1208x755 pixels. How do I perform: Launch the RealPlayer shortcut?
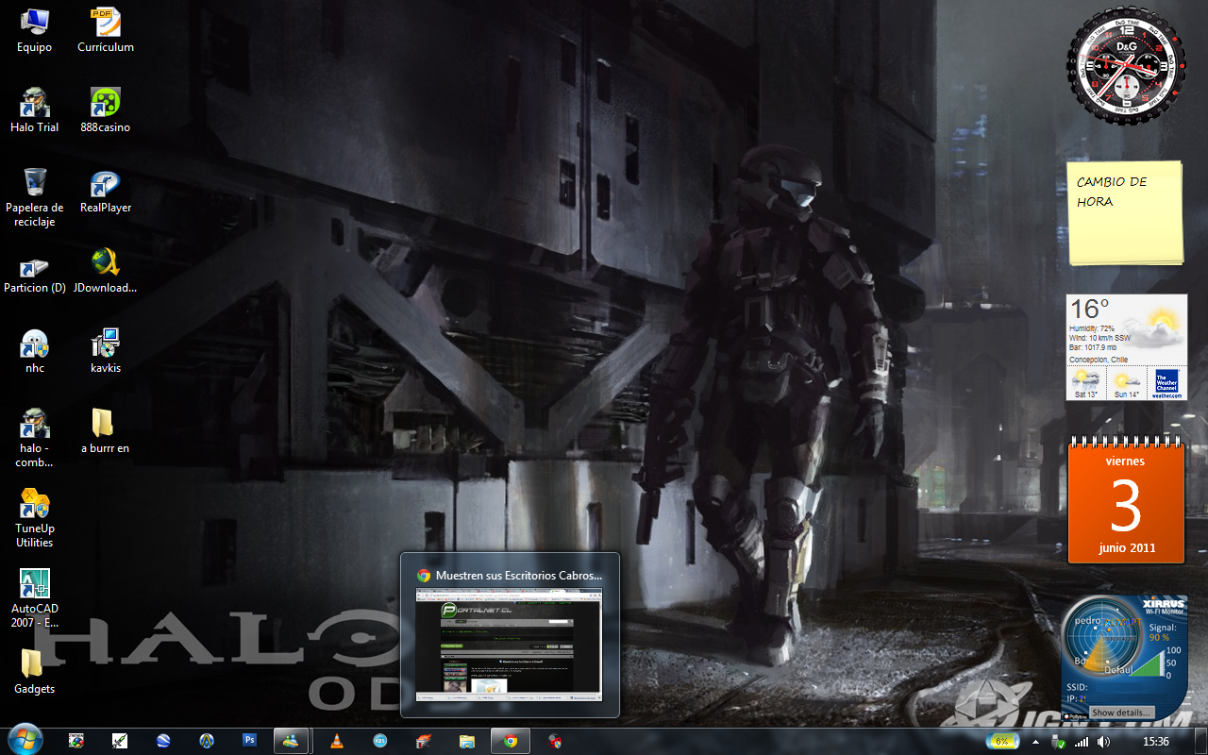(105, 191)
